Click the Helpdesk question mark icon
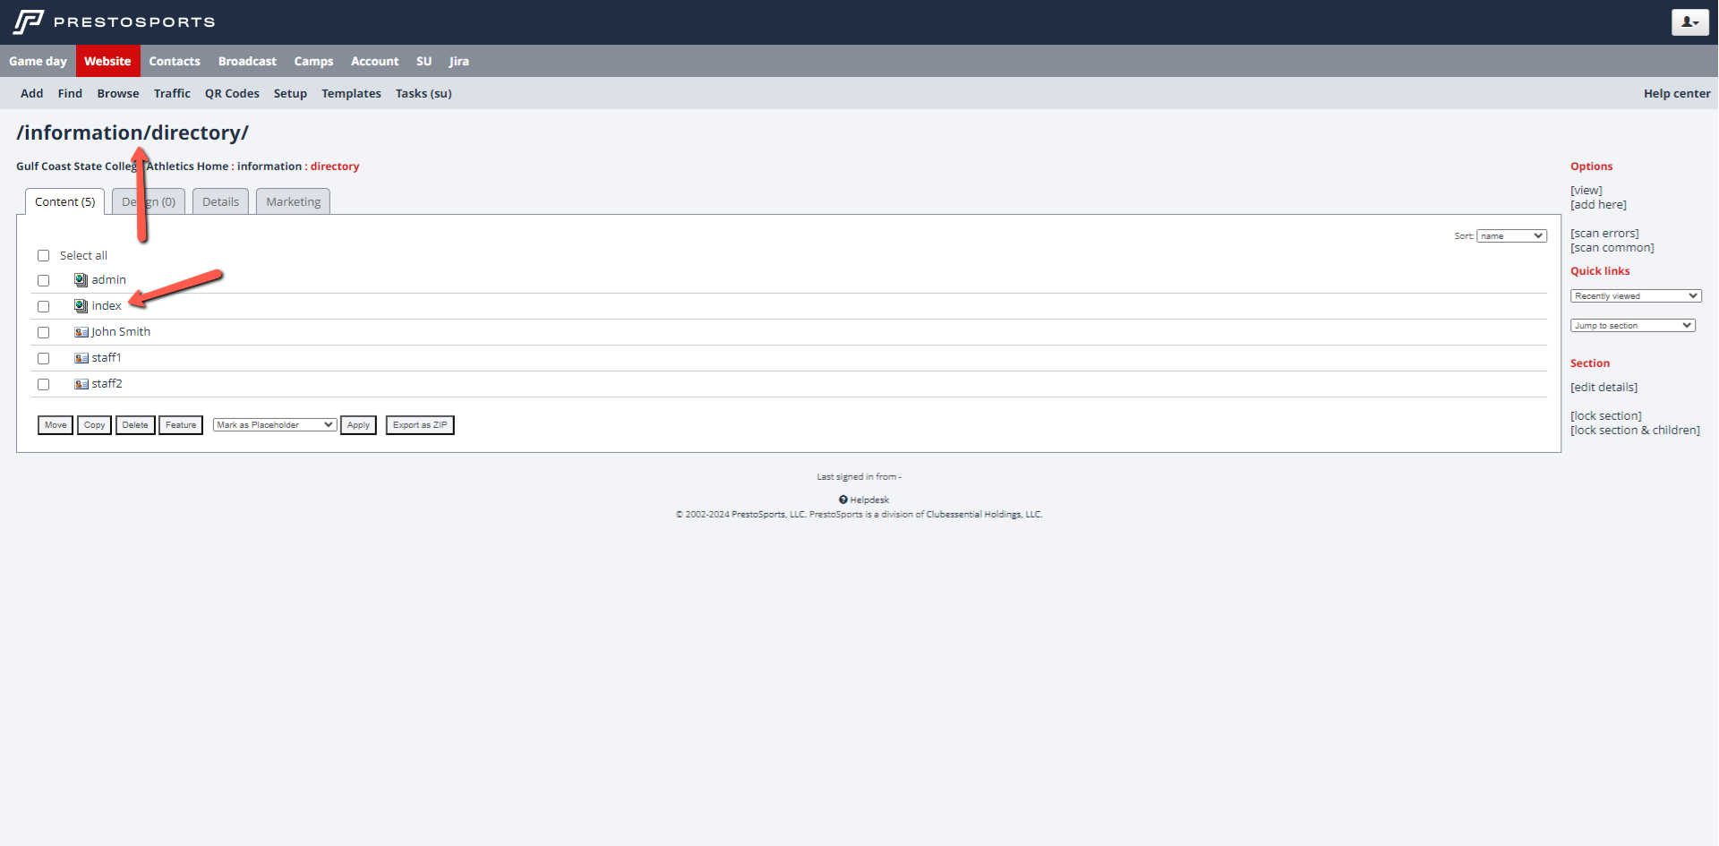 (843, 500)
